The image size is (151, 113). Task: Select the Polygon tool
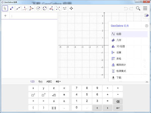[31, 8]
